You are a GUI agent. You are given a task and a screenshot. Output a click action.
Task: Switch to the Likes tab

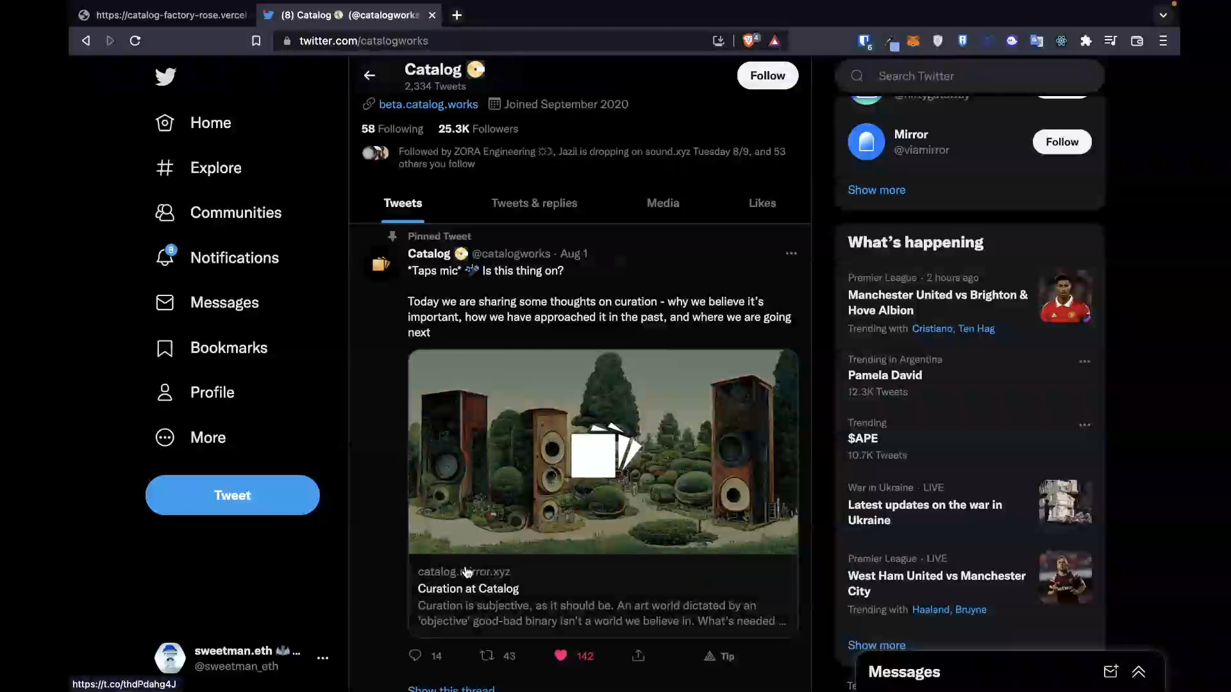pos(762,203)
